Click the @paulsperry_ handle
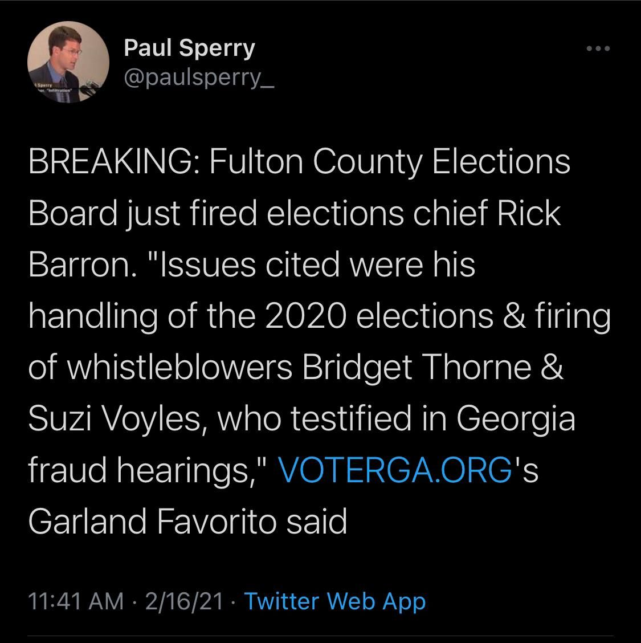641x643 pixels. click(199, 75)
